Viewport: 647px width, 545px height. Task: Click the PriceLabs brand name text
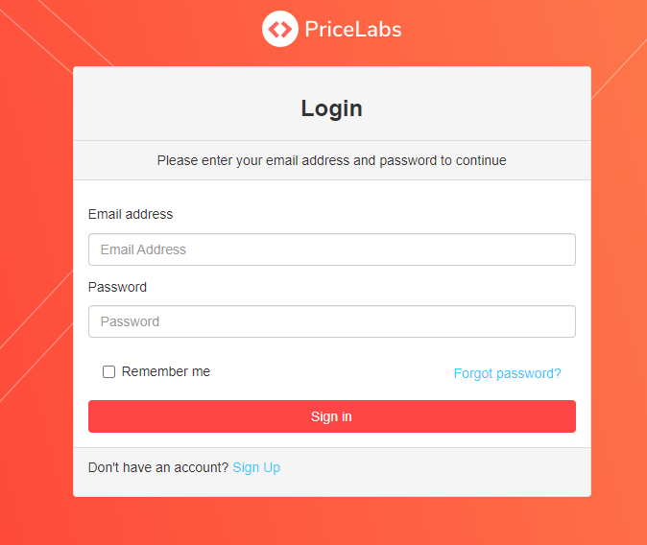coord(353,30)
